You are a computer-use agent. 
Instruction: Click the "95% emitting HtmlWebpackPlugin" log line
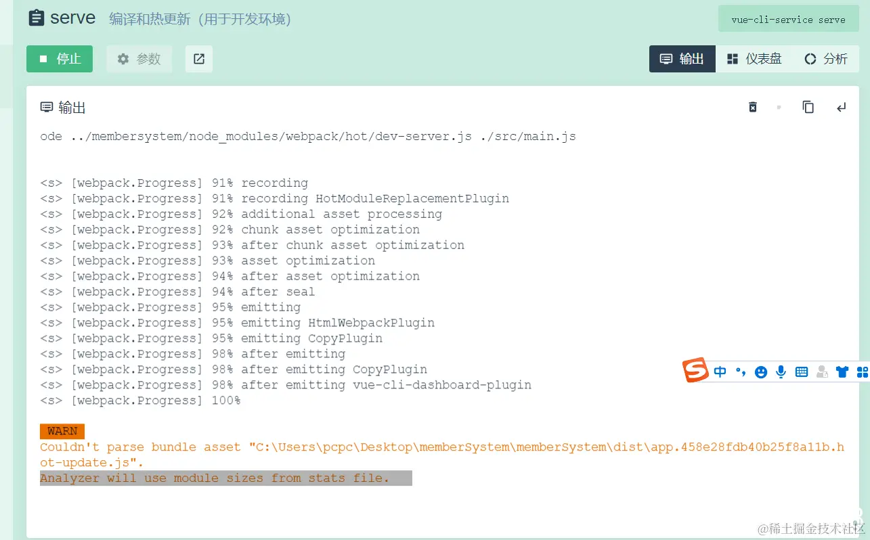pos(238,323)
